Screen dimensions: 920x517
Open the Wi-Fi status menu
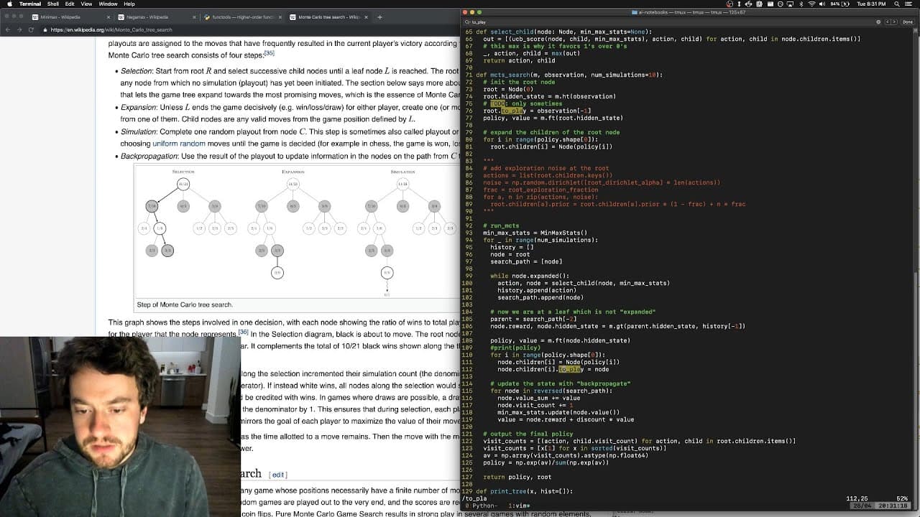[x=811, y=4]
